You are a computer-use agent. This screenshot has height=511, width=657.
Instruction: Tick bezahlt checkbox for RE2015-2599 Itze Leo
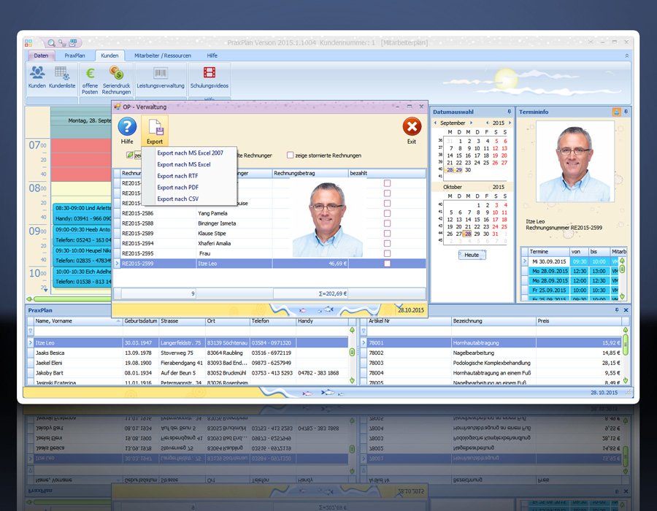(387, 264)
